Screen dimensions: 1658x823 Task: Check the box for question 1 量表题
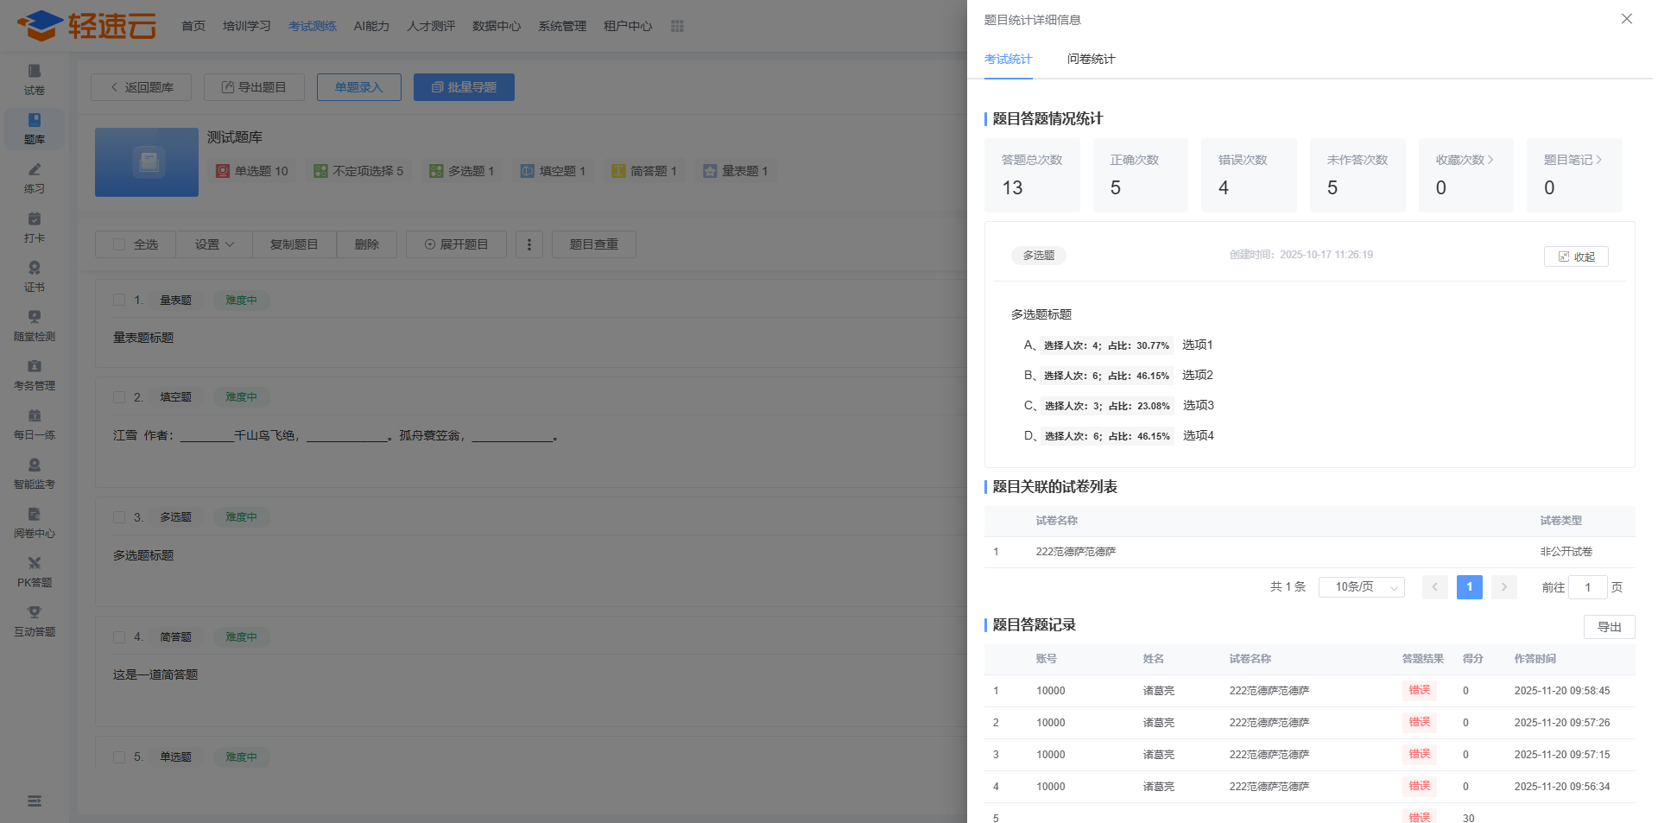pyautogui.click(x=120, y=300)
